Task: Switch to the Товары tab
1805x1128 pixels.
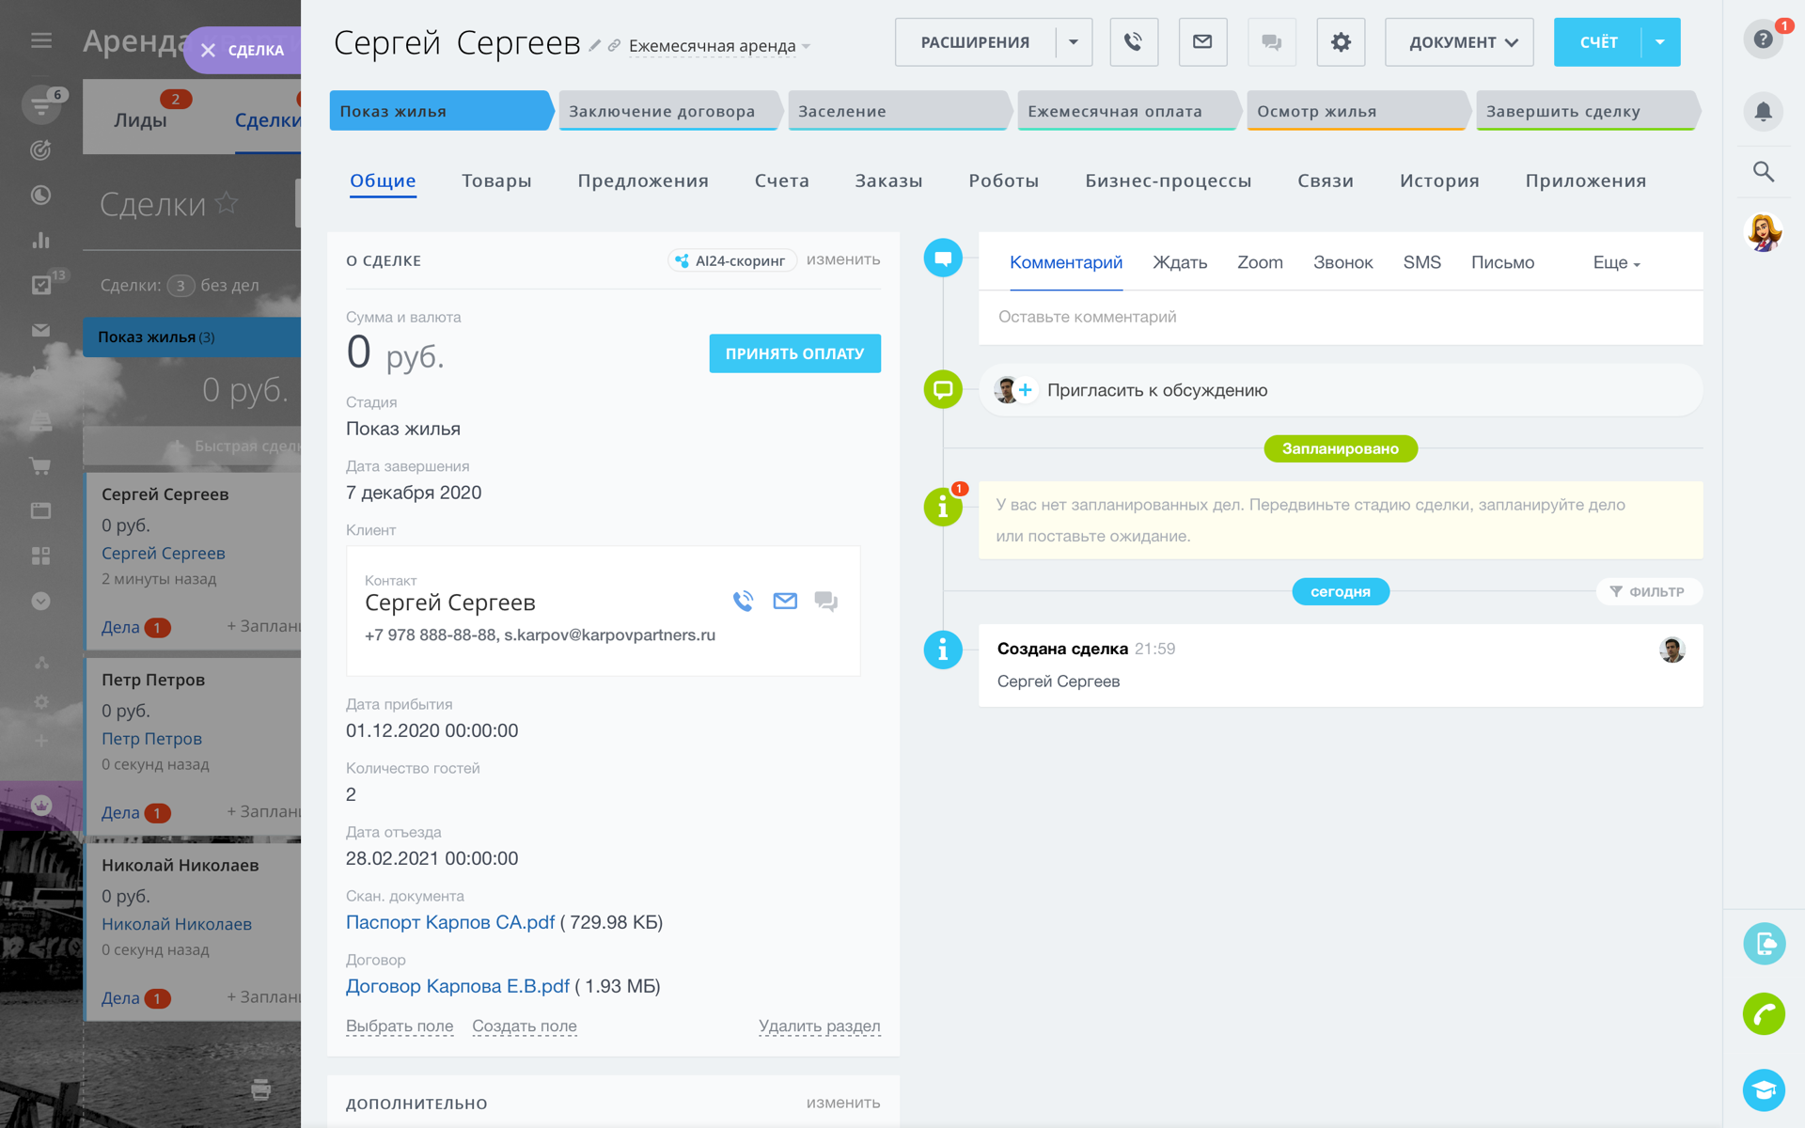Action: [x=496, y=180]
